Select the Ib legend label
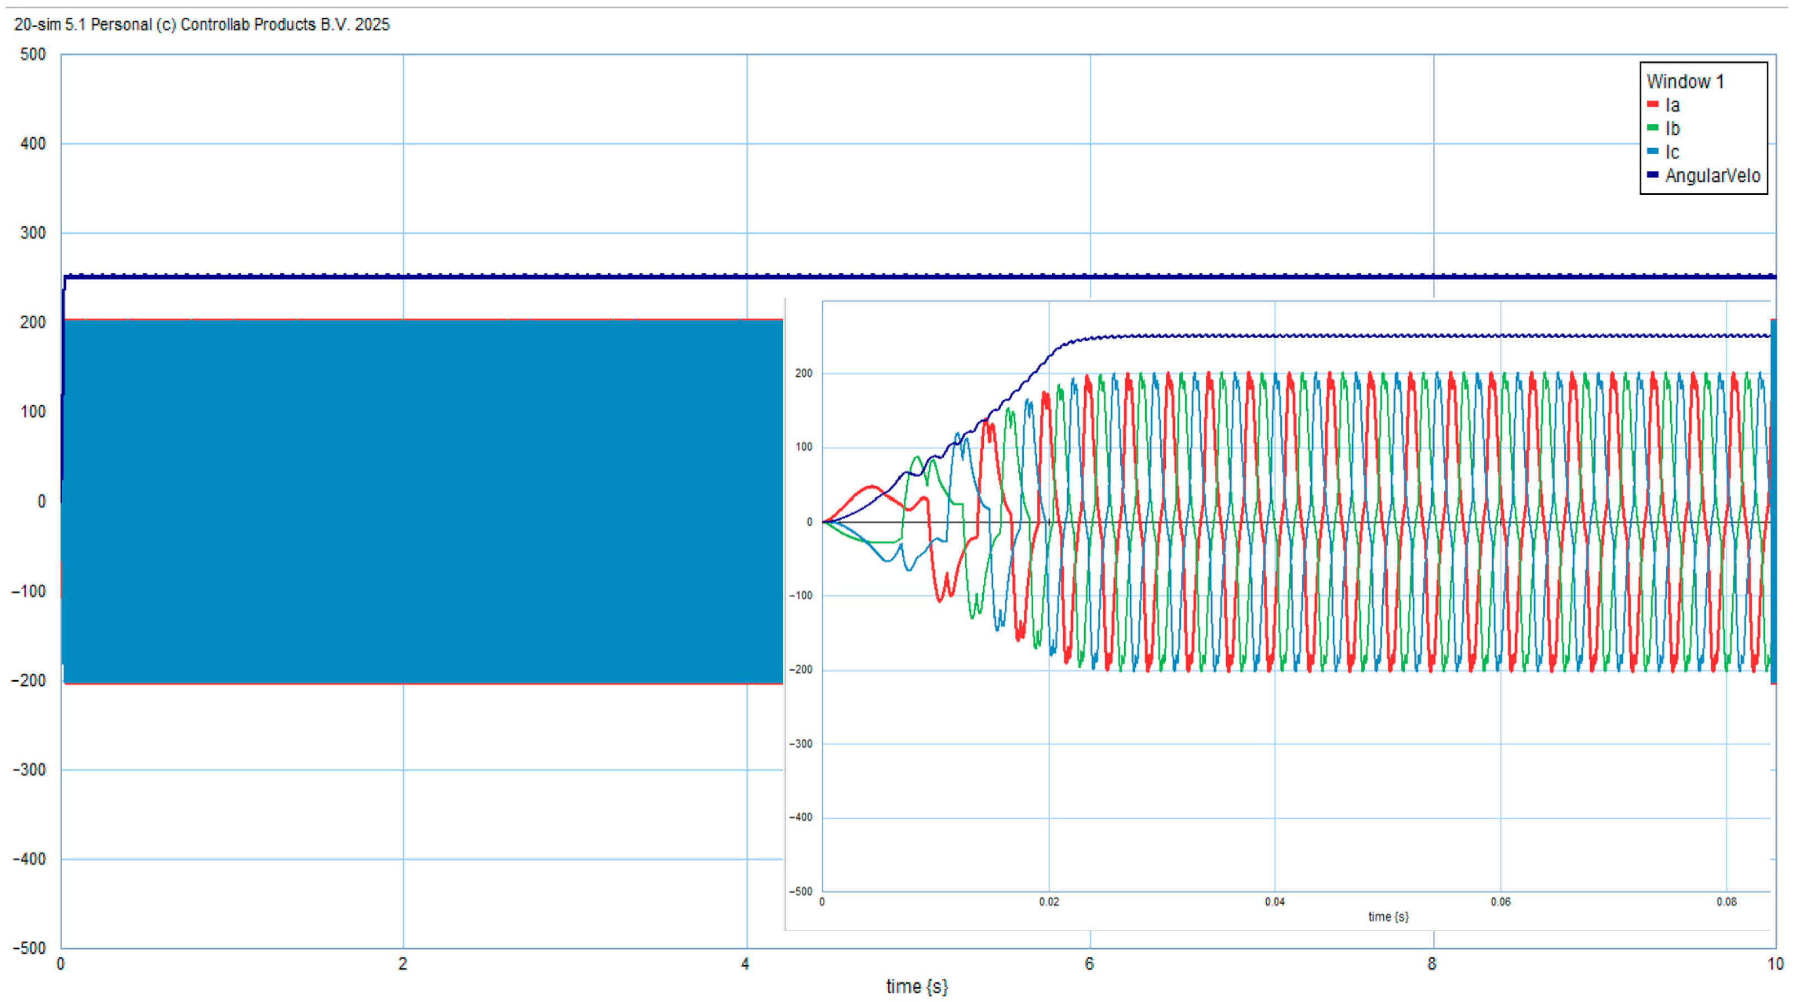 1672,129
